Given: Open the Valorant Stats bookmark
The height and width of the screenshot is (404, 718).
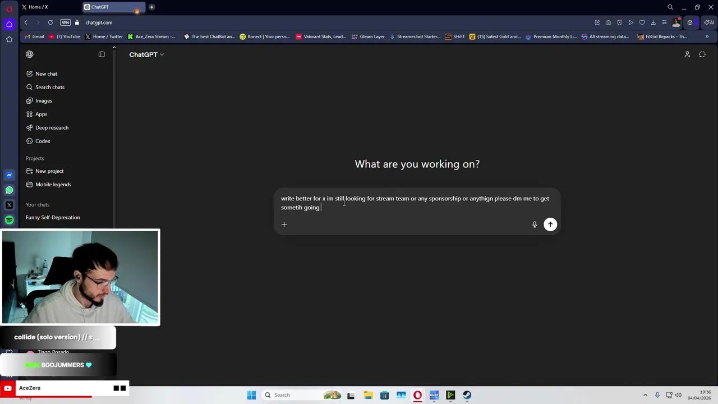Looking at the screenshot, I should tap(321, 36).
